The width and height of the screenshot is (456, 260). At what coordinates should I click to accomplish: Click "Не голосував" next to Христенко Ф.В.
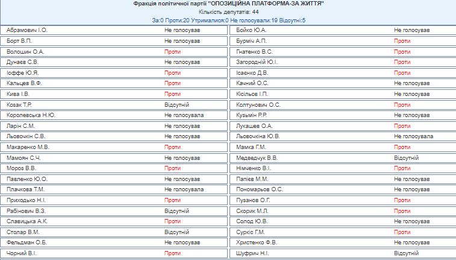tap(412, 243)
